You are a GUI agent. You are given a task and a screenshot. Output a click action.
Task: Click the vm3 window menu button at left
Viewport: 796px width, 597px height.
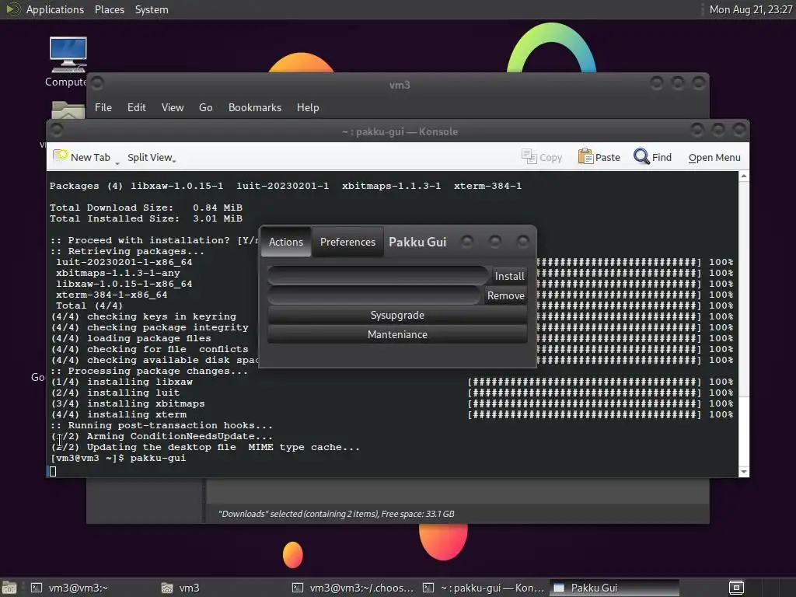point(97,82)
